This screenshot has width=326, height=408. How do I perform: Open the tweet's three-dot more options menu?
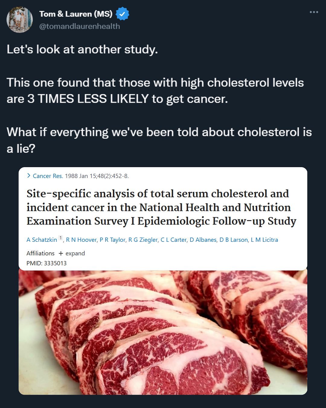[x=314, y=12]
